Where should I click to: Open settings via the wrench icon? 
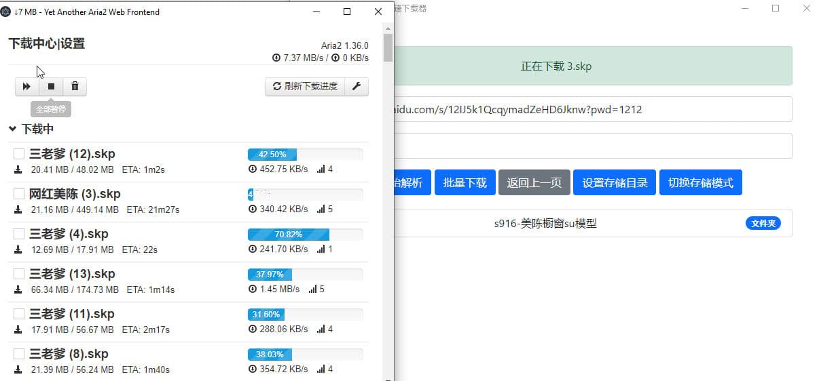tap(357, 87)
